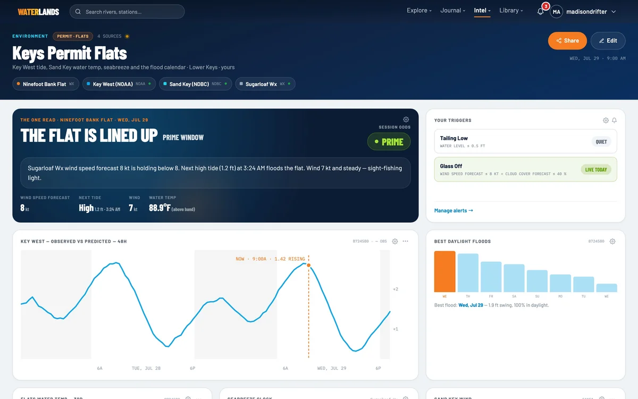Click the Tue, Jul 28 axis label
The width and height of the screenshot is (638, 399).
tap(146, 368)
